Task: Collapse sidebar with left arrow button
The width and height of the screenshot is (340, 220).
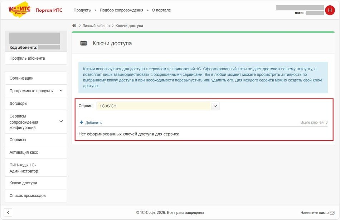Action: click(8, 212)
